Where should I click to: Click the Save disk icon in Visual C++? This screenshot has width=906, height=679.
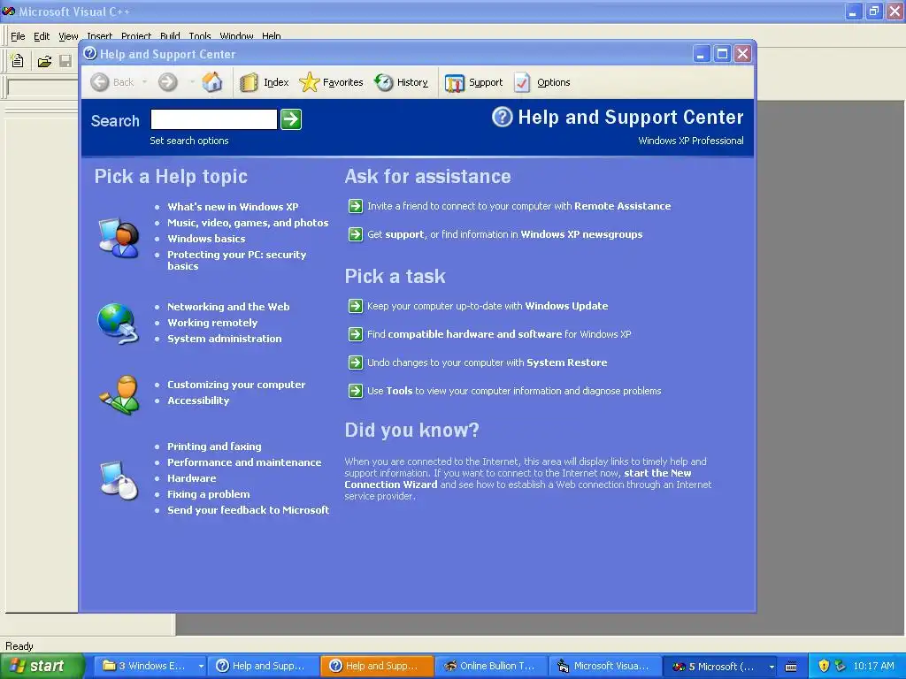[x=65, y=61]
